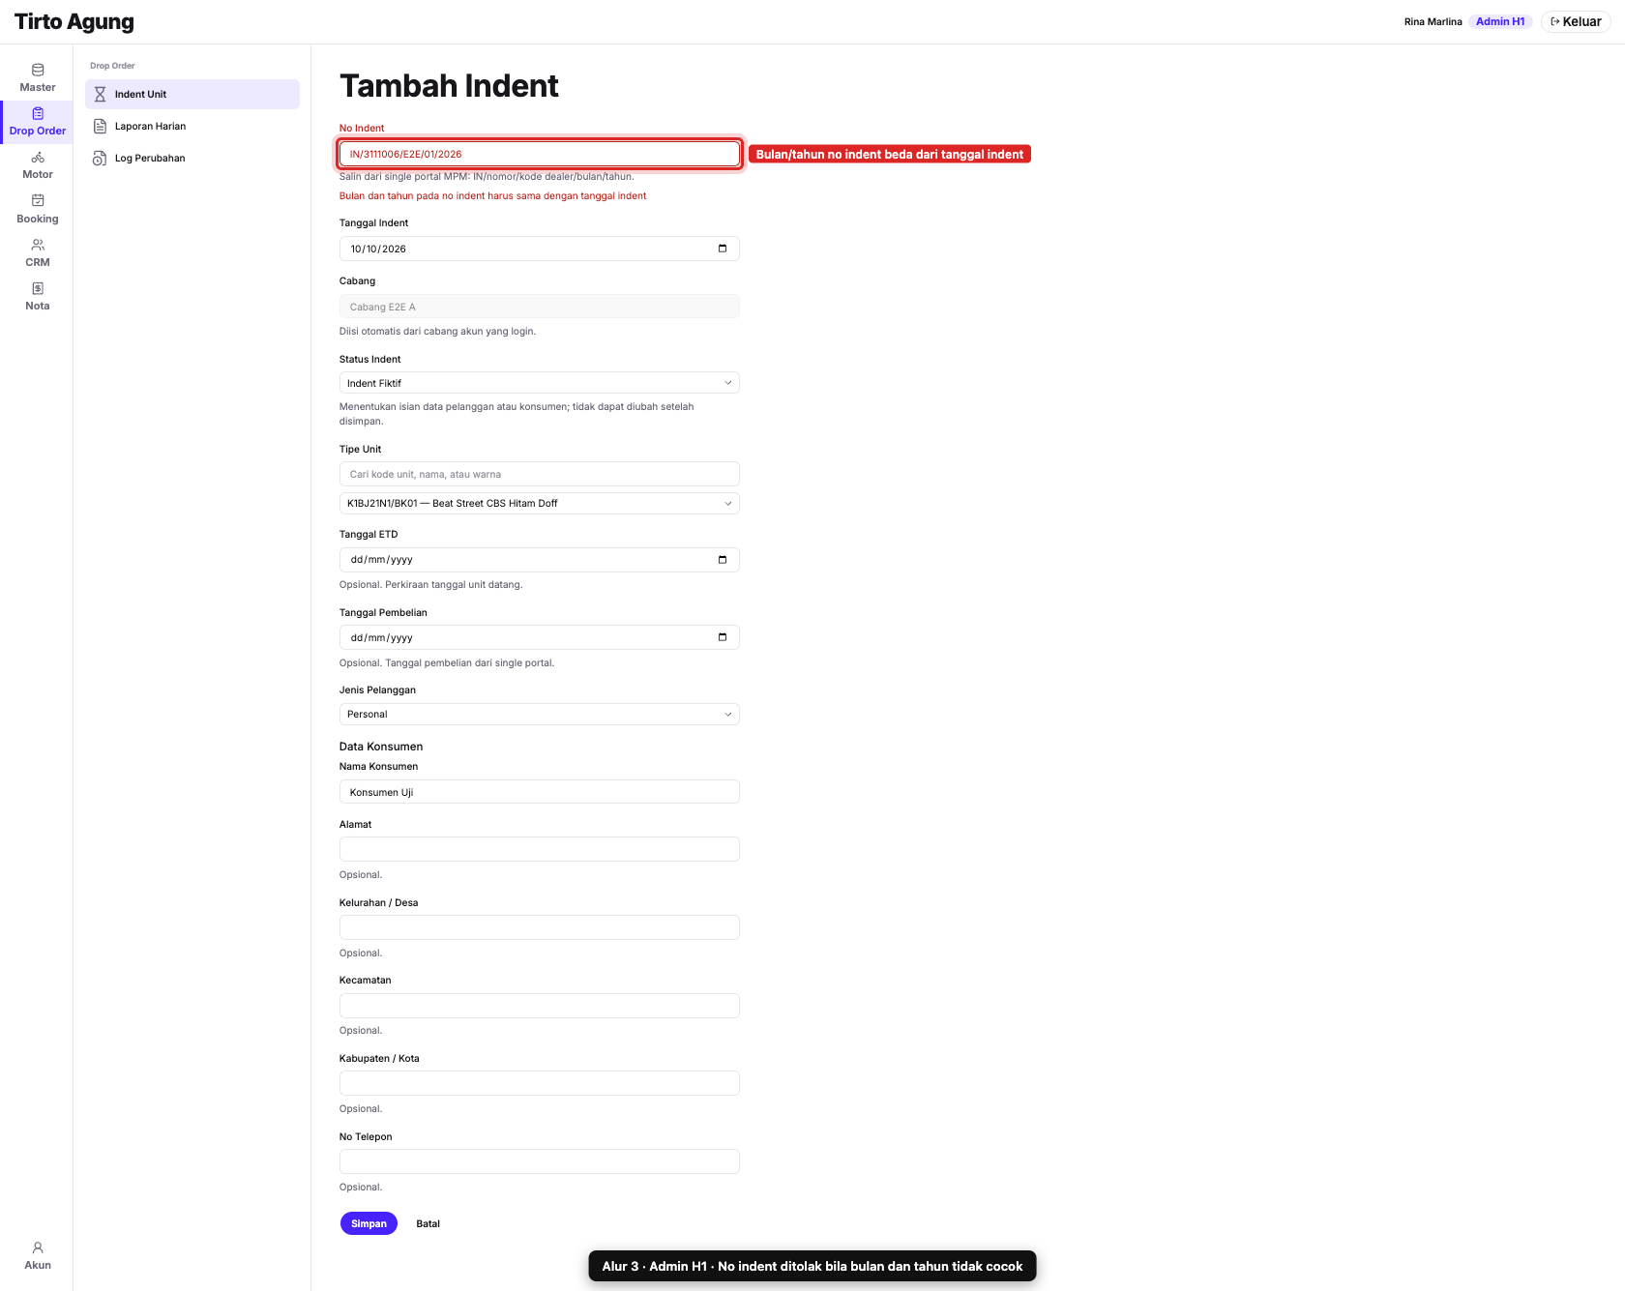Image resolution: width=1625 pixels, height=1291 pixels.
Task: Click the Simpan button
Action: [x=369, y=1223]
